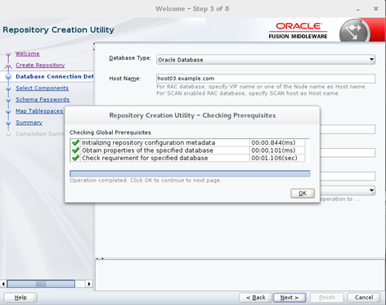Click the Help button
This screenshot has width=386, height=305.
coord(20,298)
